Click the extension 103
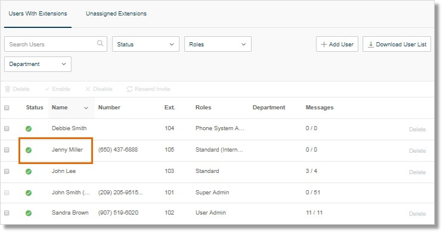 pyautogui.click(x=169, y=171)
